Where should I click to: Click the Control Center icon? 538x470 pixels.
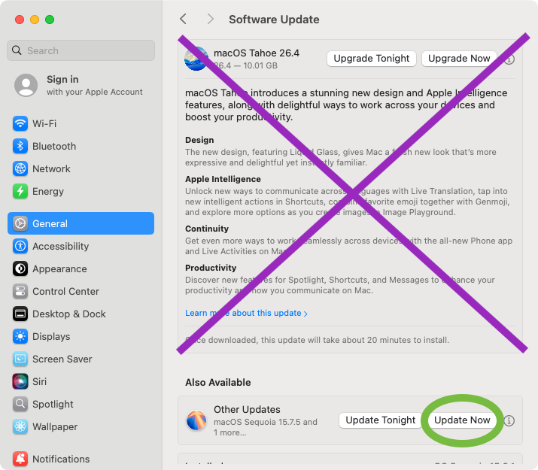20,291
